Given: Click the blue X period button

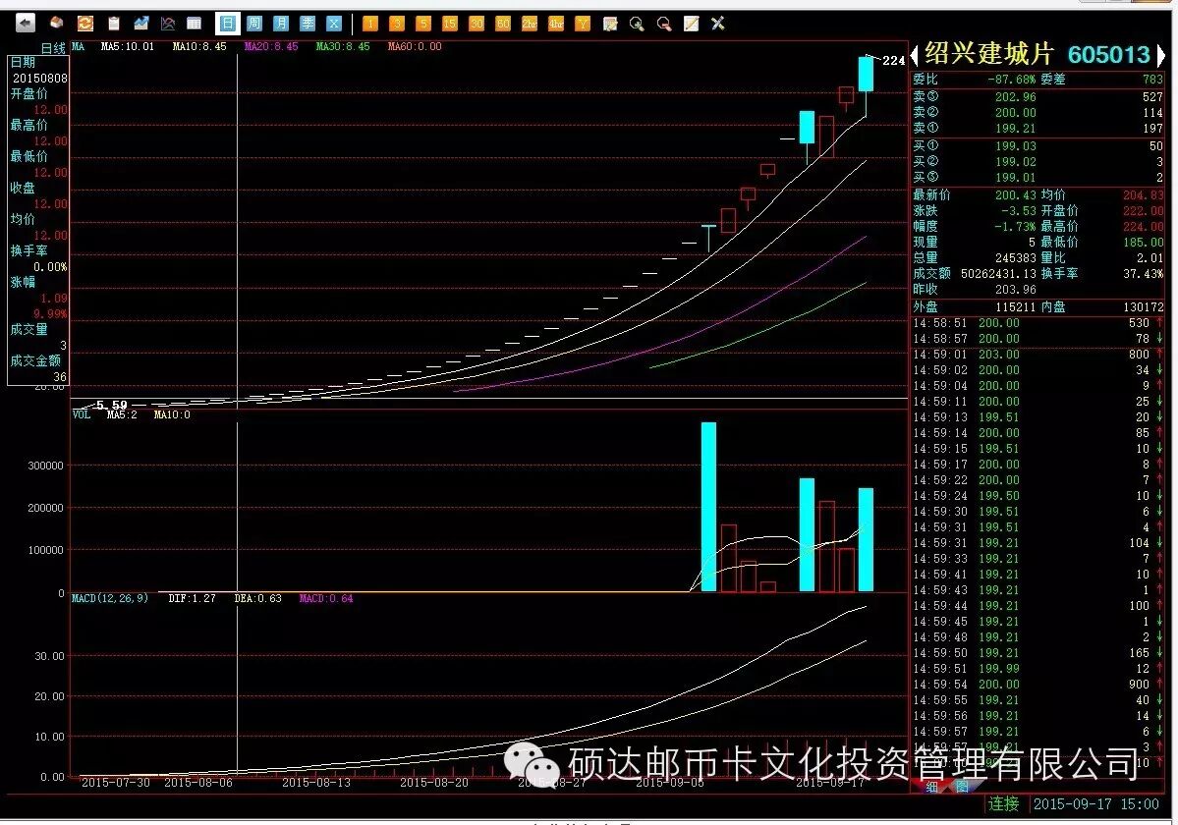Looking at the screenshot, I should pos(334,24).
